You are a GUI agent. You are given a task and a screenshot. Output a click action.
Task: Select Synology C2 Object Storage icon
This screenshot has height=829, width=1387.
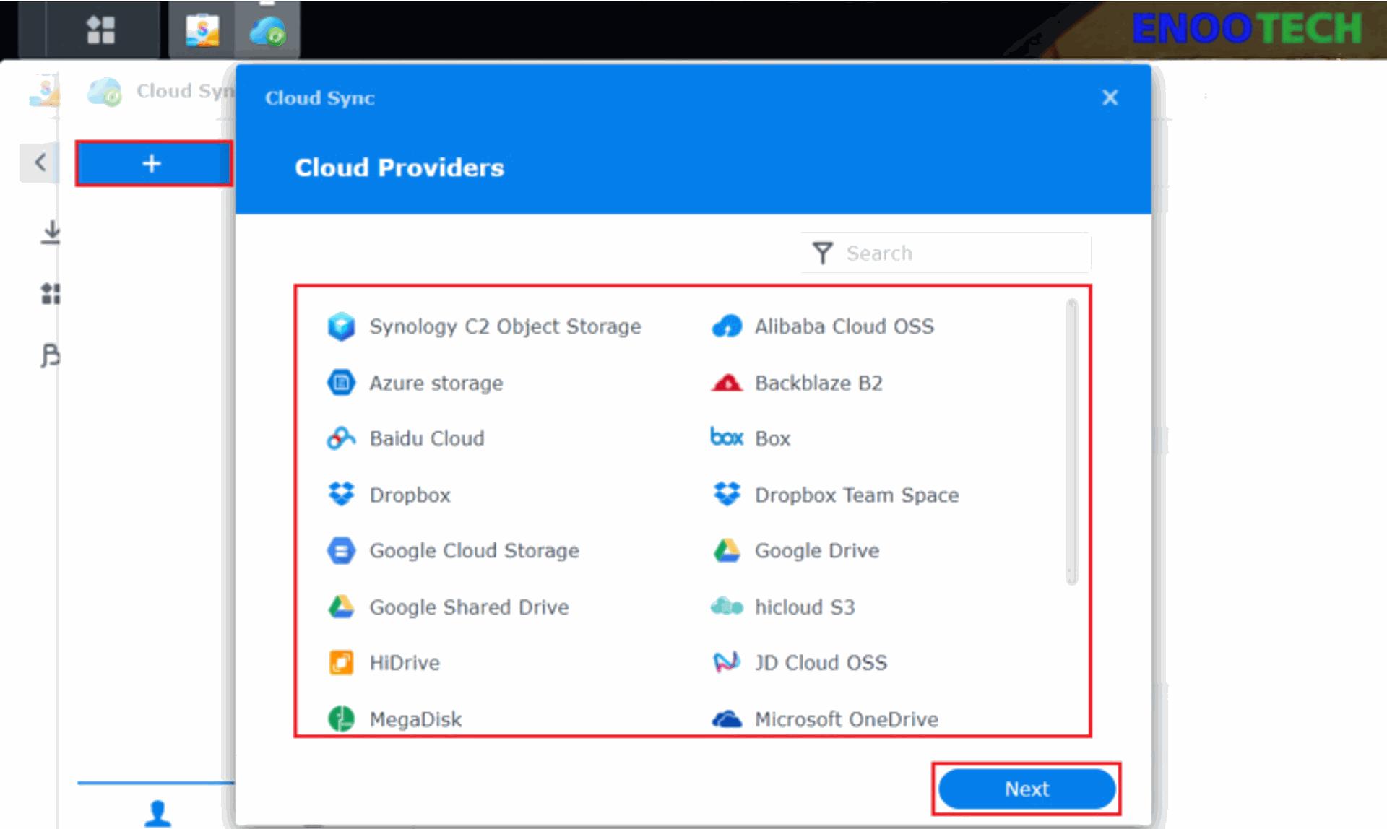point(341,326)
